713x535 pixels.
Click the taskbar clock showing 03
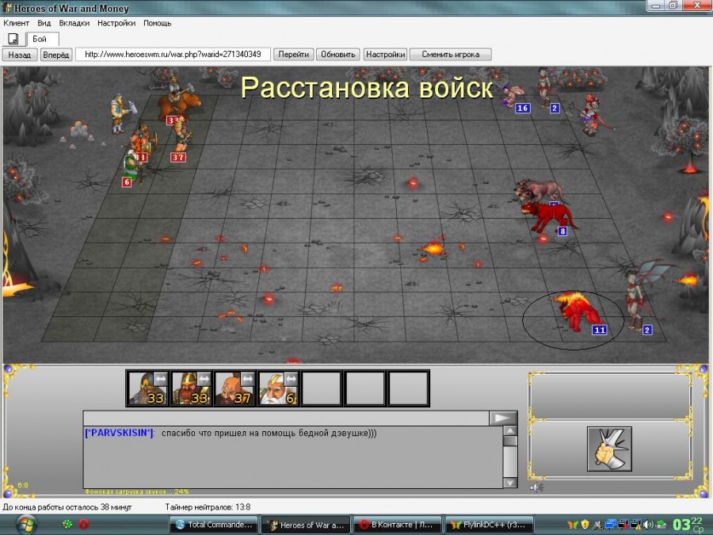point(688,525)
